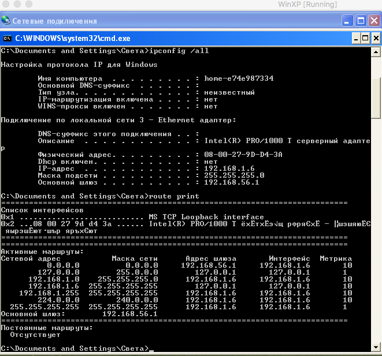Click the subnet mask '255.255.255.0' in ipconfig

[x=234, y=175]
